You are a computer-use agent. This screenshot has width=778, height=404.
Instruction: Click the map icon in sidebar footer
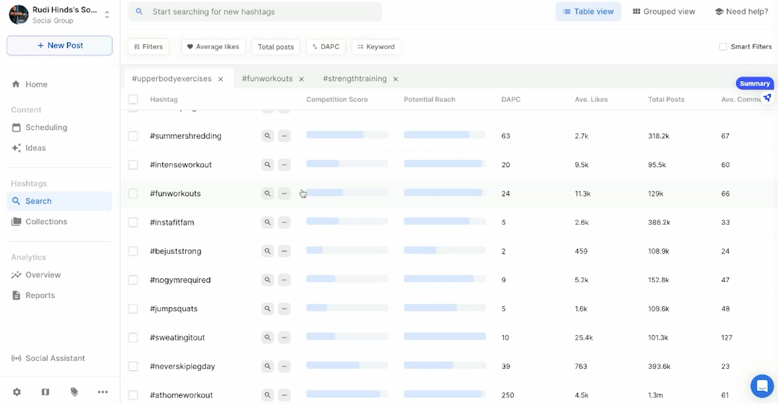pyautogui.click(x=45, y=392)
